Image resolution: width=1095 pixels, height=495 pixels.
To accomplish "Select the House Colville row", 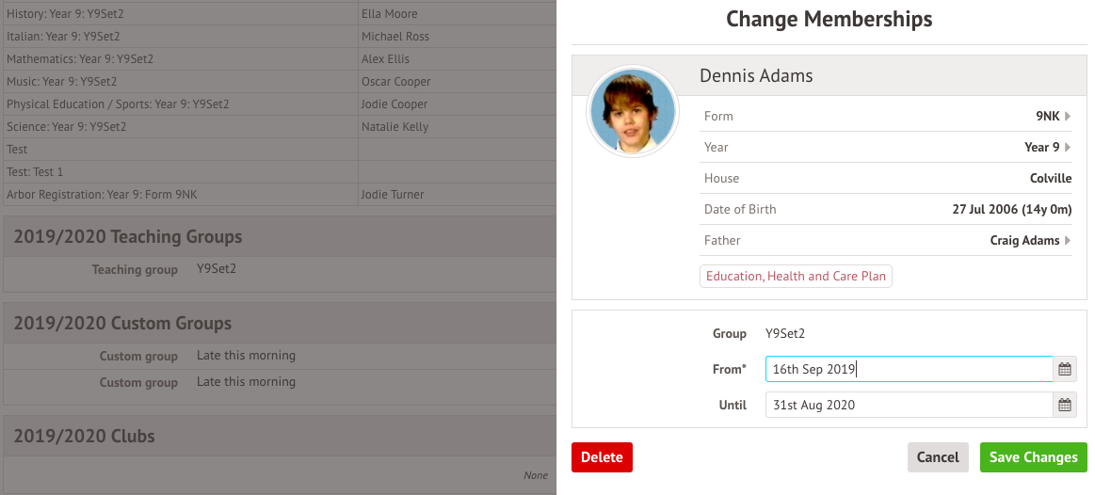I will 887,179.
